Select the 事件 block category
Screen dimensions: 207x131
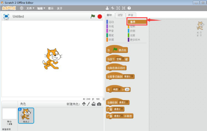137,22
